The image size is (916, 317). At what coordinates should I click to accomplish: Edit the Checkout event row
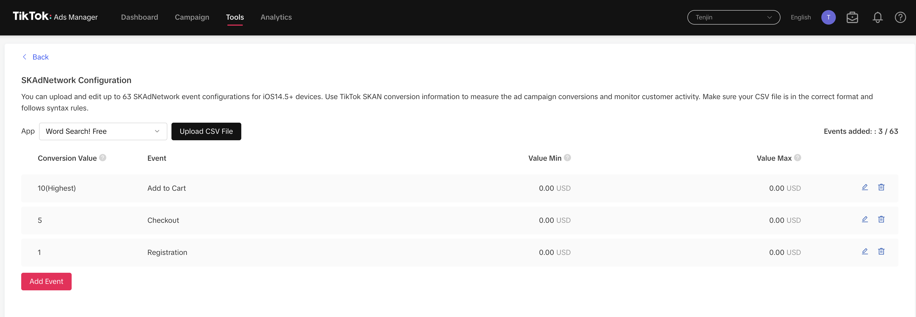(865, 219)
